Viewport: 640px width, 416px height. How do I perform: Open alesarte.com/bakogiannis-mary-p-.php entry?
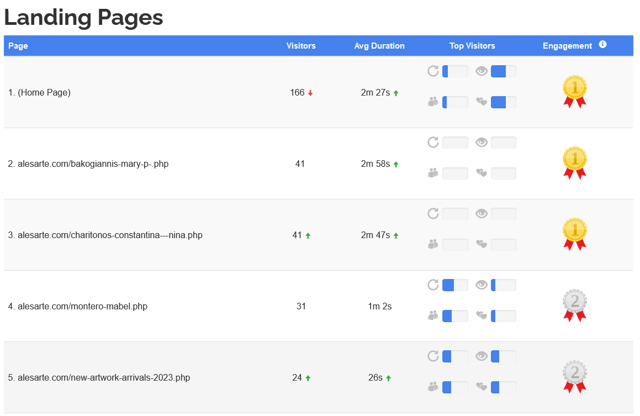(x=88, y=164)
